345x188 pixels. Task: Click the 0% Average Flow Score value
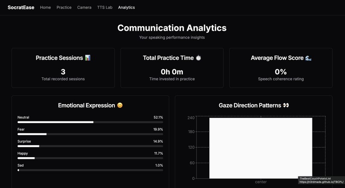281,72
